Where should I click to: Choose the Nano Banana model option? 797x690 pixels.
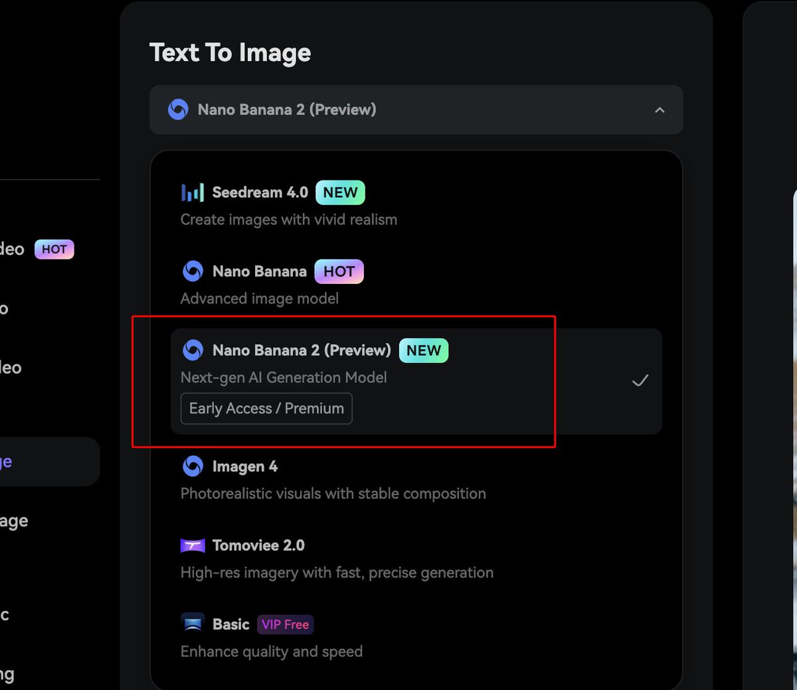coord(416,284)
